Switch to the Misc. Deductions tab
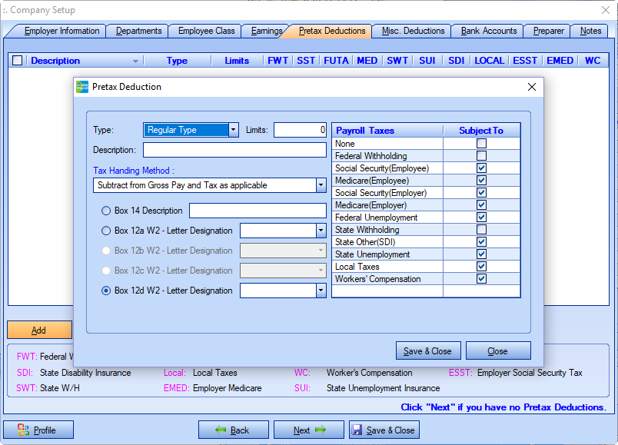The image size is (618, 445). click(x=414, y=31)
